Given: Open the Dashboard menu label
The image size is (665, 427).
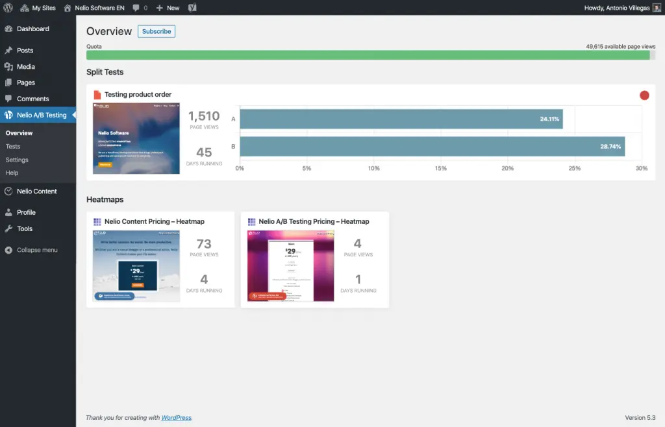Looking at the screenshot, I should (x=33, y=29).
